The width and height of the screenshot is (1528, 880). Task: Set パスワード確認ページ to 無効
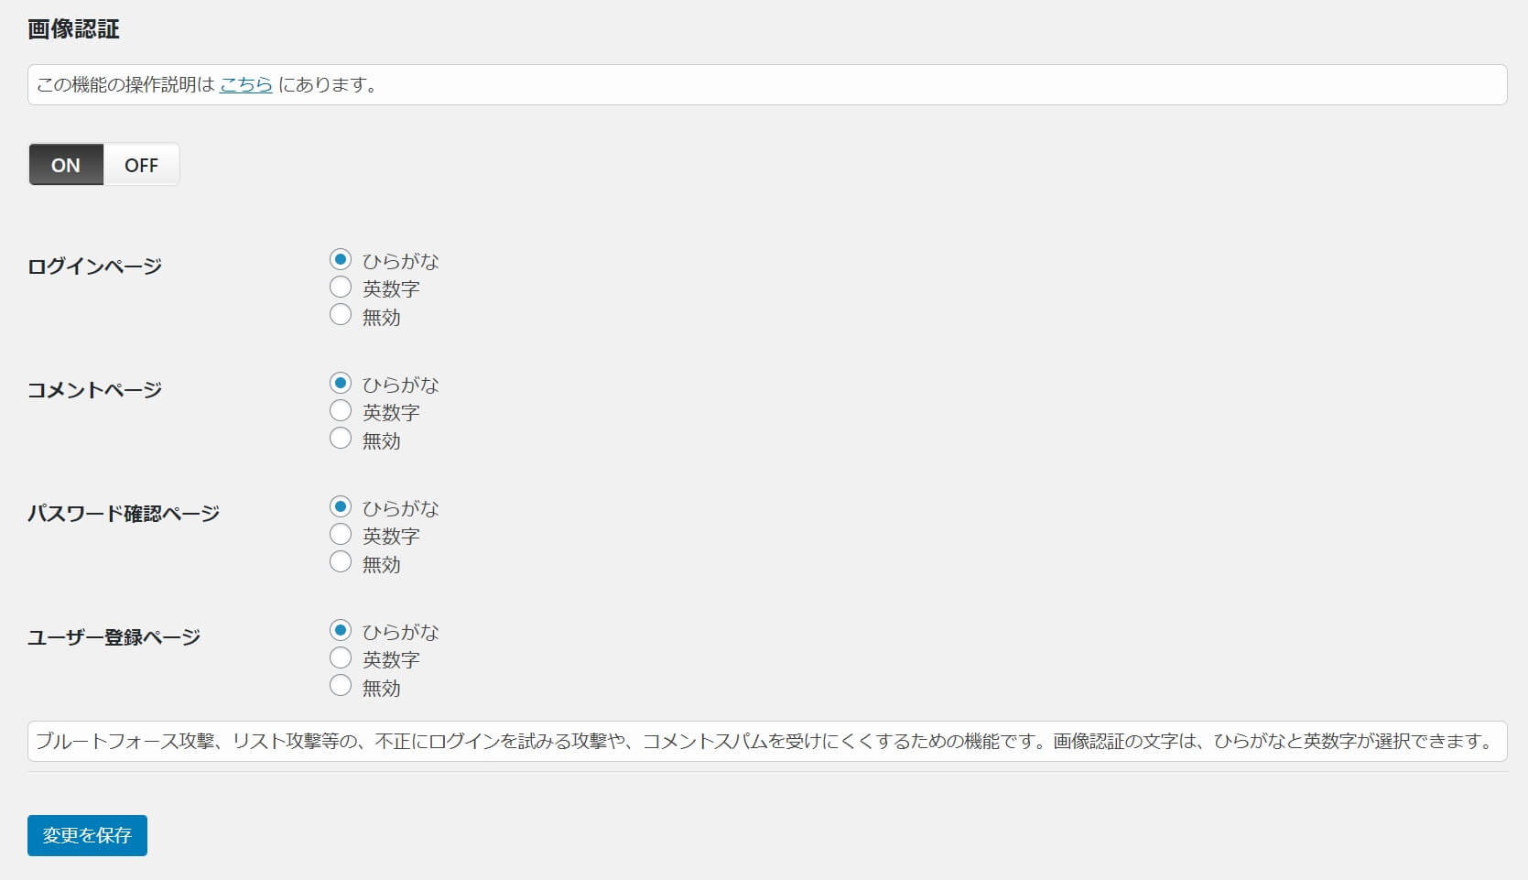(341, 562)
